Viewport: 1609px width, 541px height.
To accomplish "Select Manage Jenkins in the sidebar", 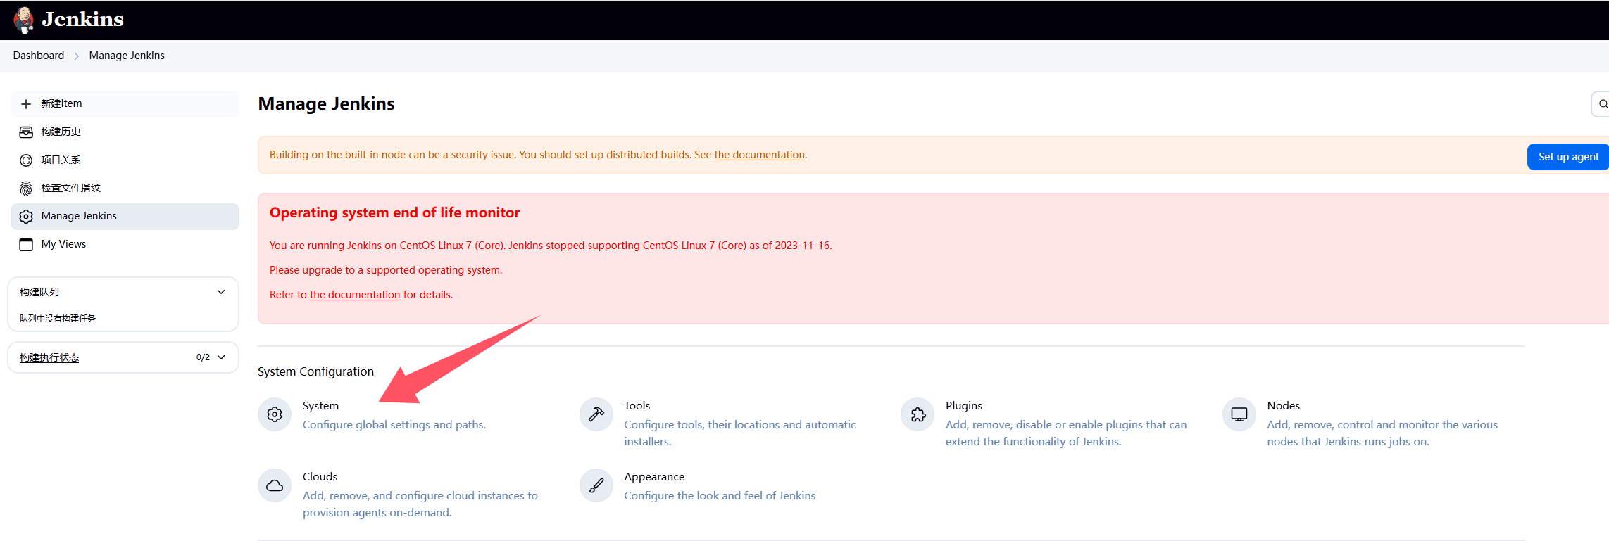I will coord(125,216).
